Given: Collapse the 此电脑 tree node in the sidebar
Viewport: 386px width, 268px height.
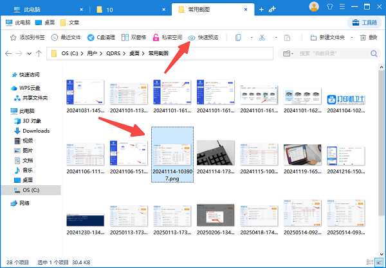Looking at the screenshot, I should click(x=6, y=111).
